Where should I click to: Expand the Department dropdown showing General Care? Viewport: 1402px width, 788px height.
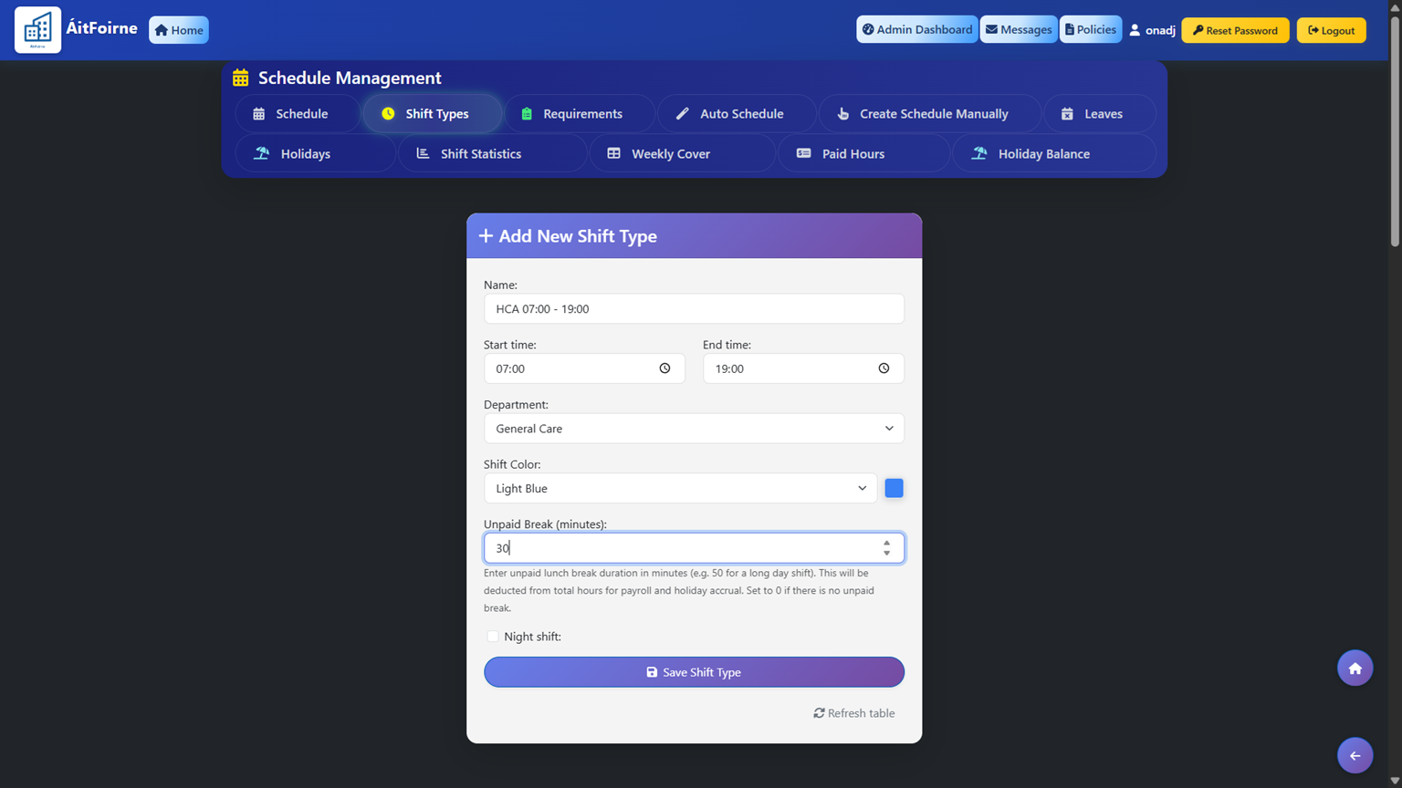[x=694, y=429]
